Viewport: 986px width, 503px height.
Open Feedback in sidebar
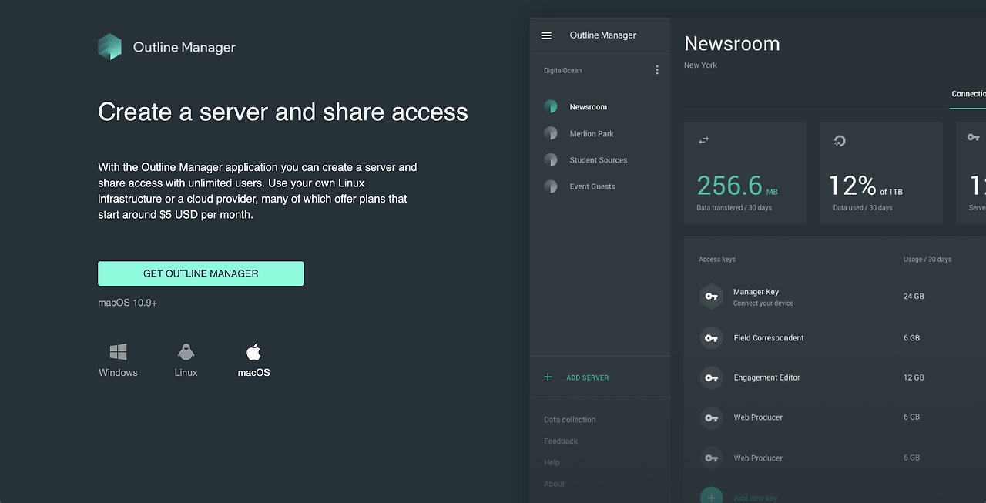point(561,441)
